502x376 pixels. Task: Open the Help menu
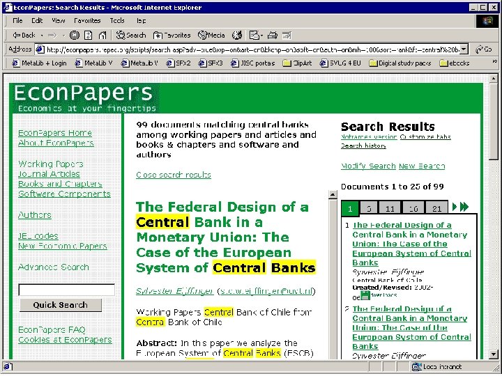[141, 21]
